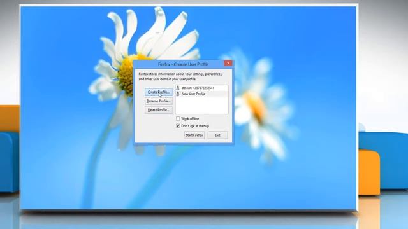This screenshot has width=408, height=229.
Task: Exit the profile manager
Action: coord(217,135)
